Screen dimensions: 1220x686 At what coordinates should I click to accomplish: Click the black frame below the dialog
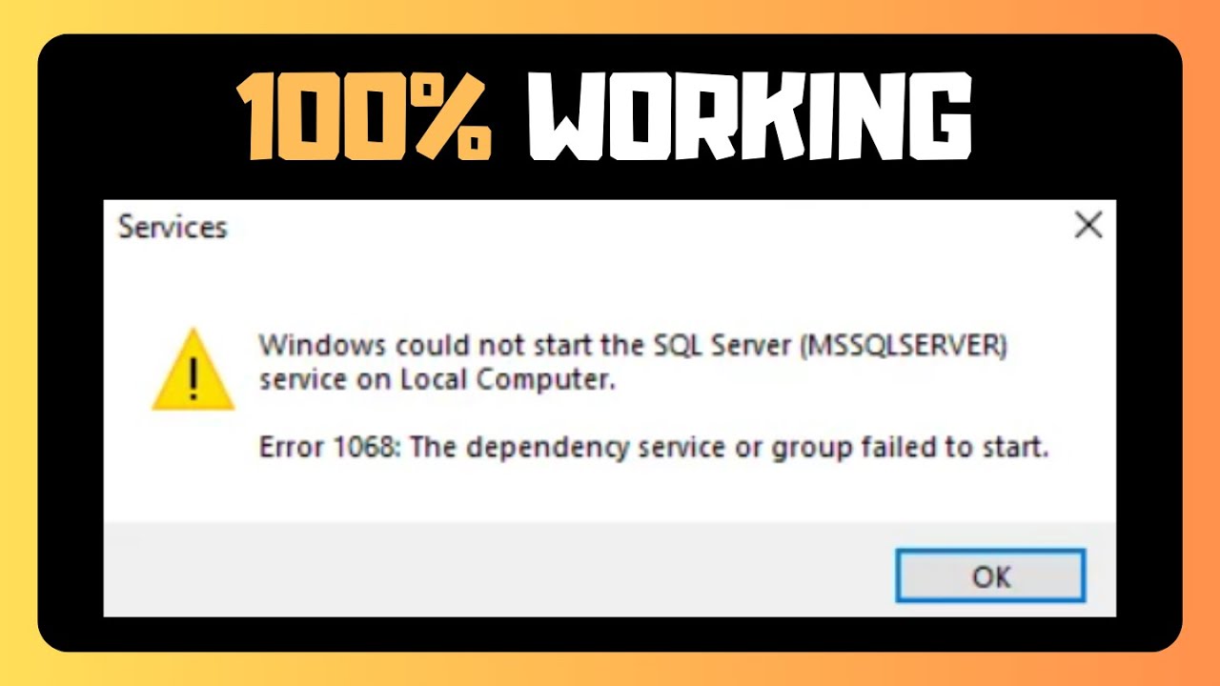(x=610, y=634)
